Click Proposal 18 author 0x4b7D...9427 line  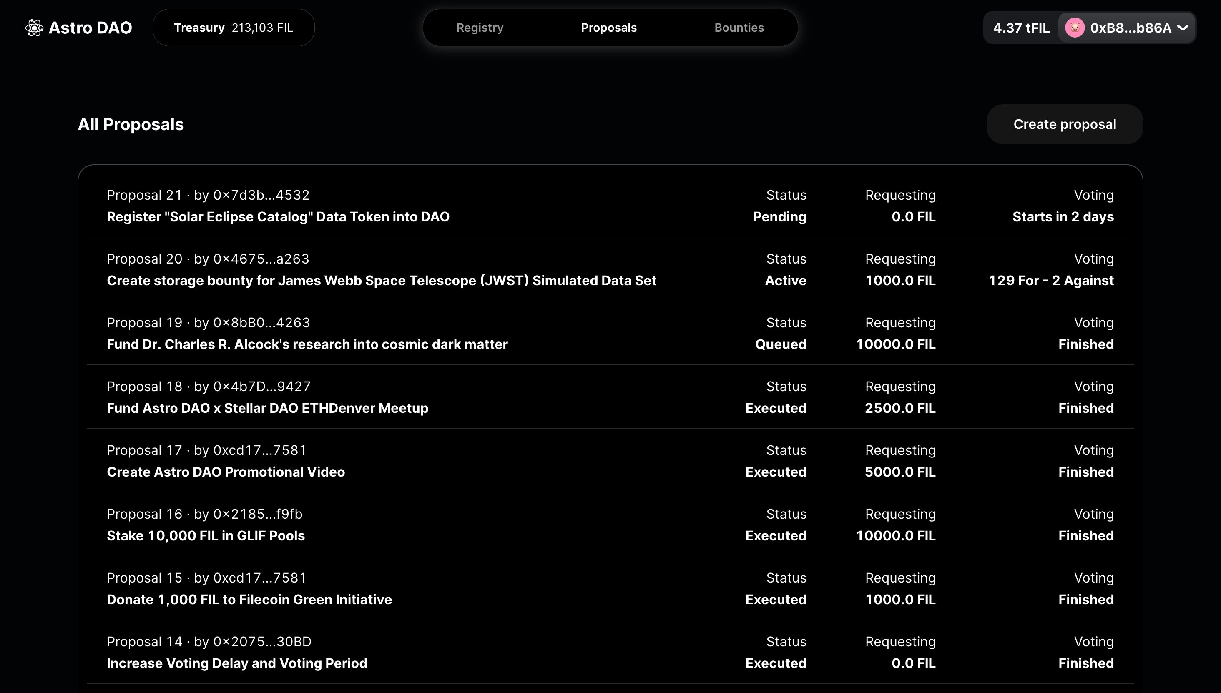click(209, 387)
